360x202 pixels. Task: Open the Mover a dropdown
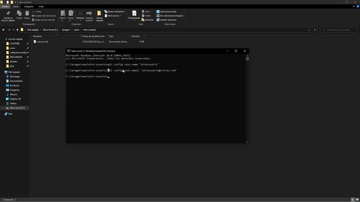pos(62,16)
